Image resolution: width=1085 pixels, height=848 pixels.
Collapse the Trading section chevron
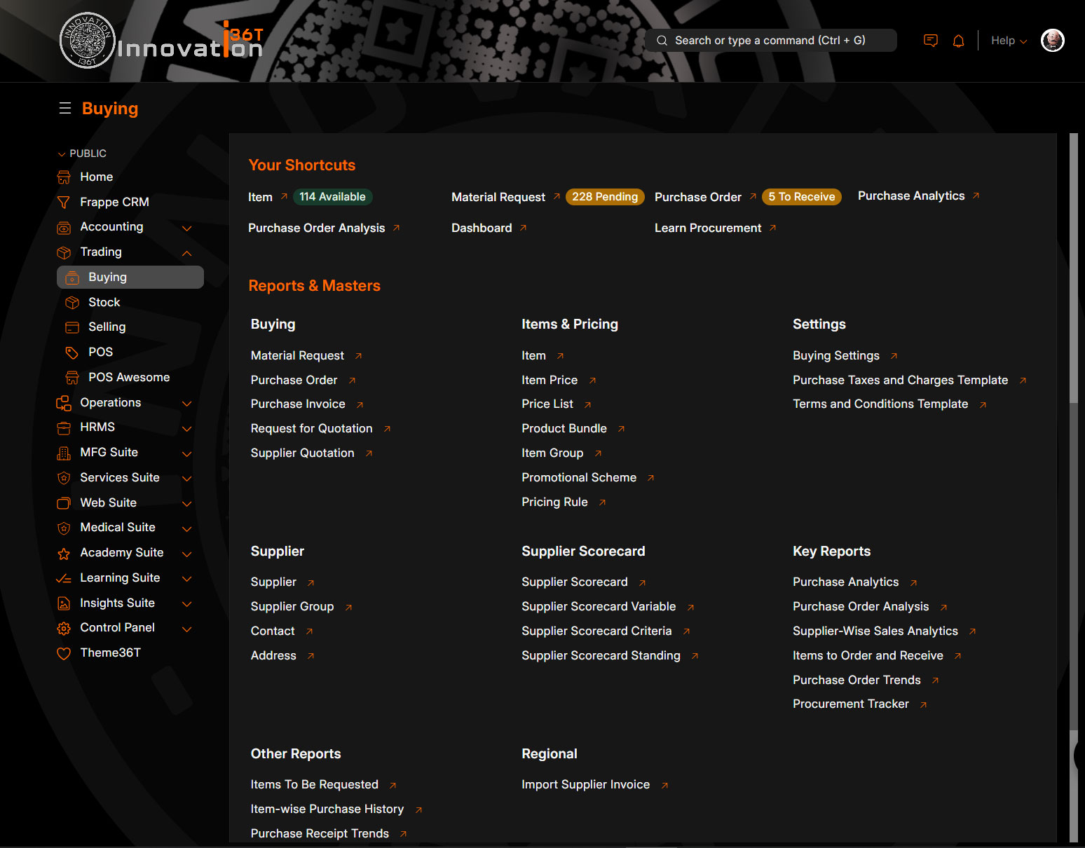[186, 252]
